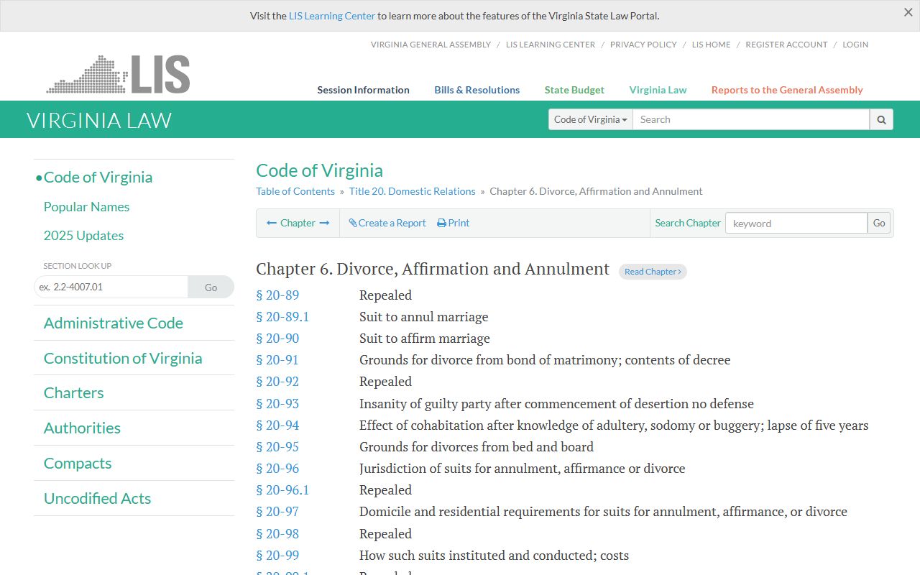920x575 pixels.
Task: Open section § 20-97
Action: click(x=277, y=512)
